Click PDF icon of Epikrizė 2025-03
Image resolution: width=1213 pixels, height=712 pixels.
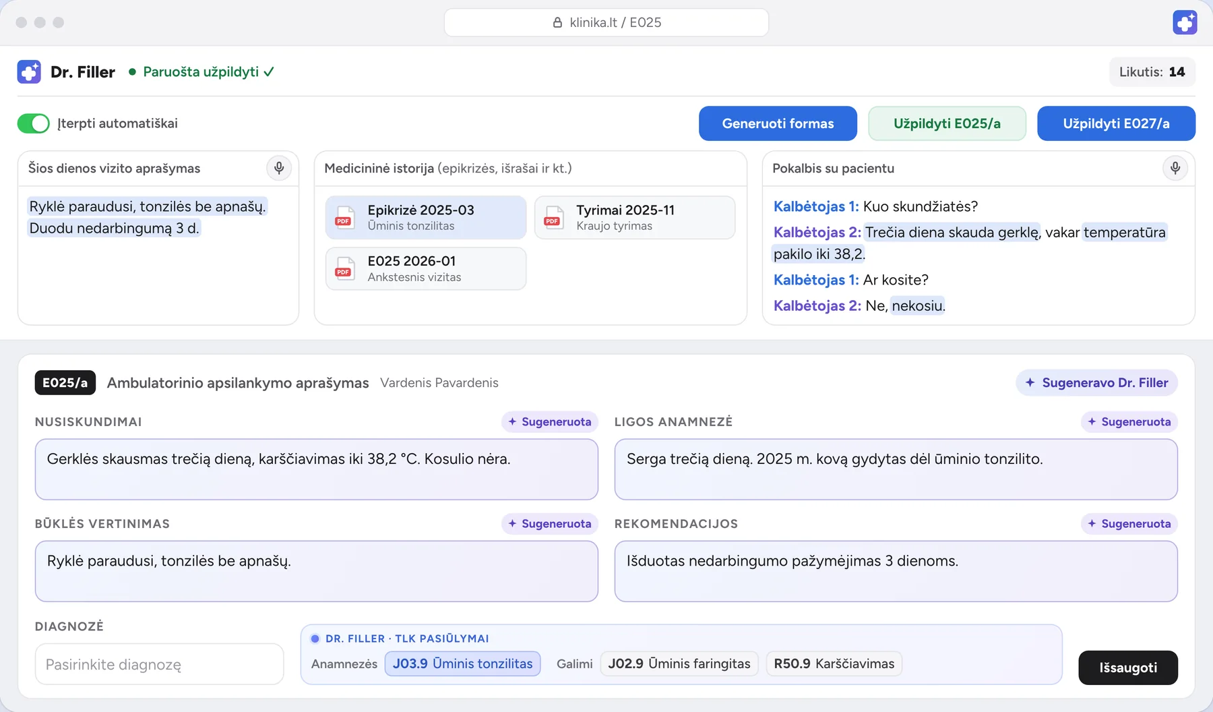[x=344, y=218]
